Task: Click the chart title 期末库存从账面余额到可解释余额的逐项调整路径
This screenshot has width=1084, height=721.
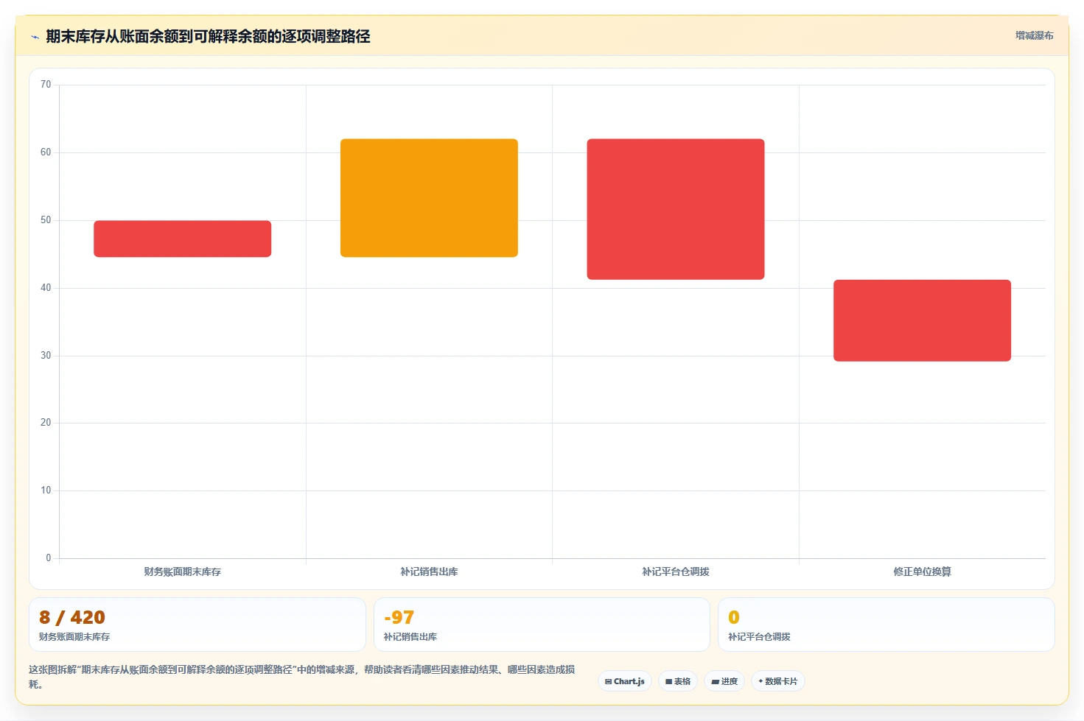Action: click(x=208, y=37)
